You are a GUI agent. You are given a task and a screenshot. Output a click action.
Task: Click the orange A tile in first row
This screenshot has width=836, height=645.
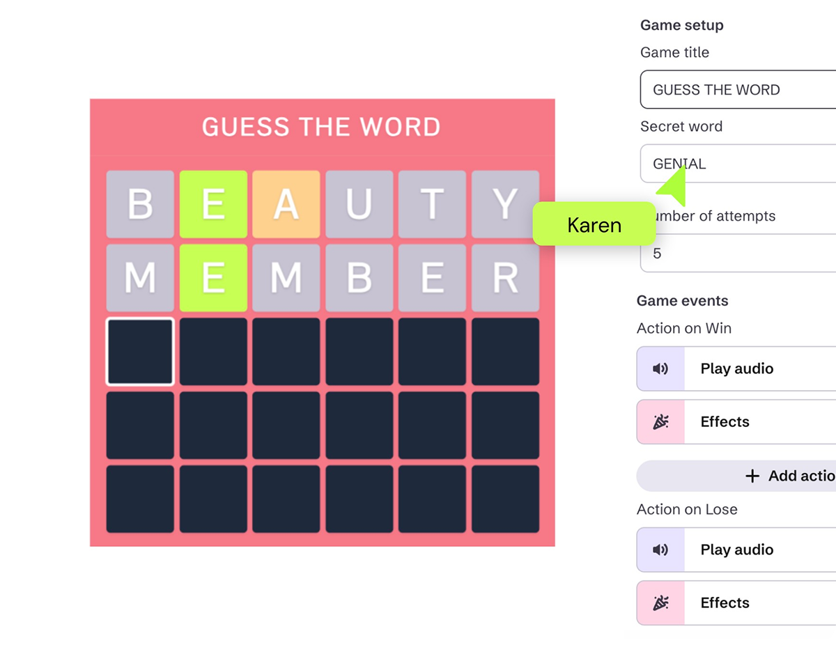pyautogui.click(x=286, y=204)
